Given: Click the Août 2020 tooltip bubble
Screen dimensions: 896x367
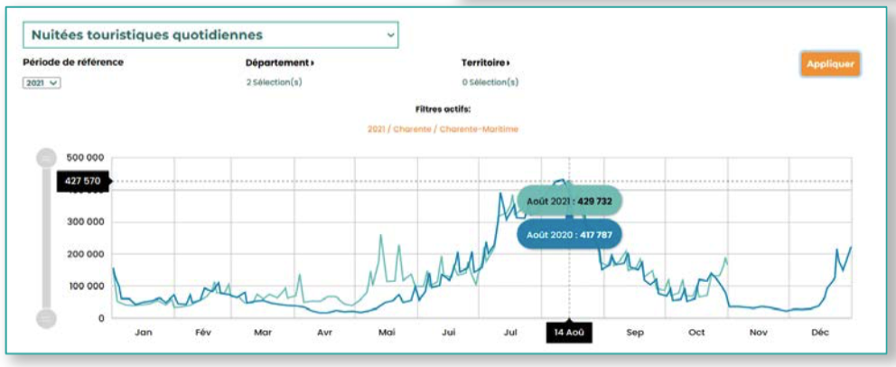Looking at the screenshot, I should 569,233.
